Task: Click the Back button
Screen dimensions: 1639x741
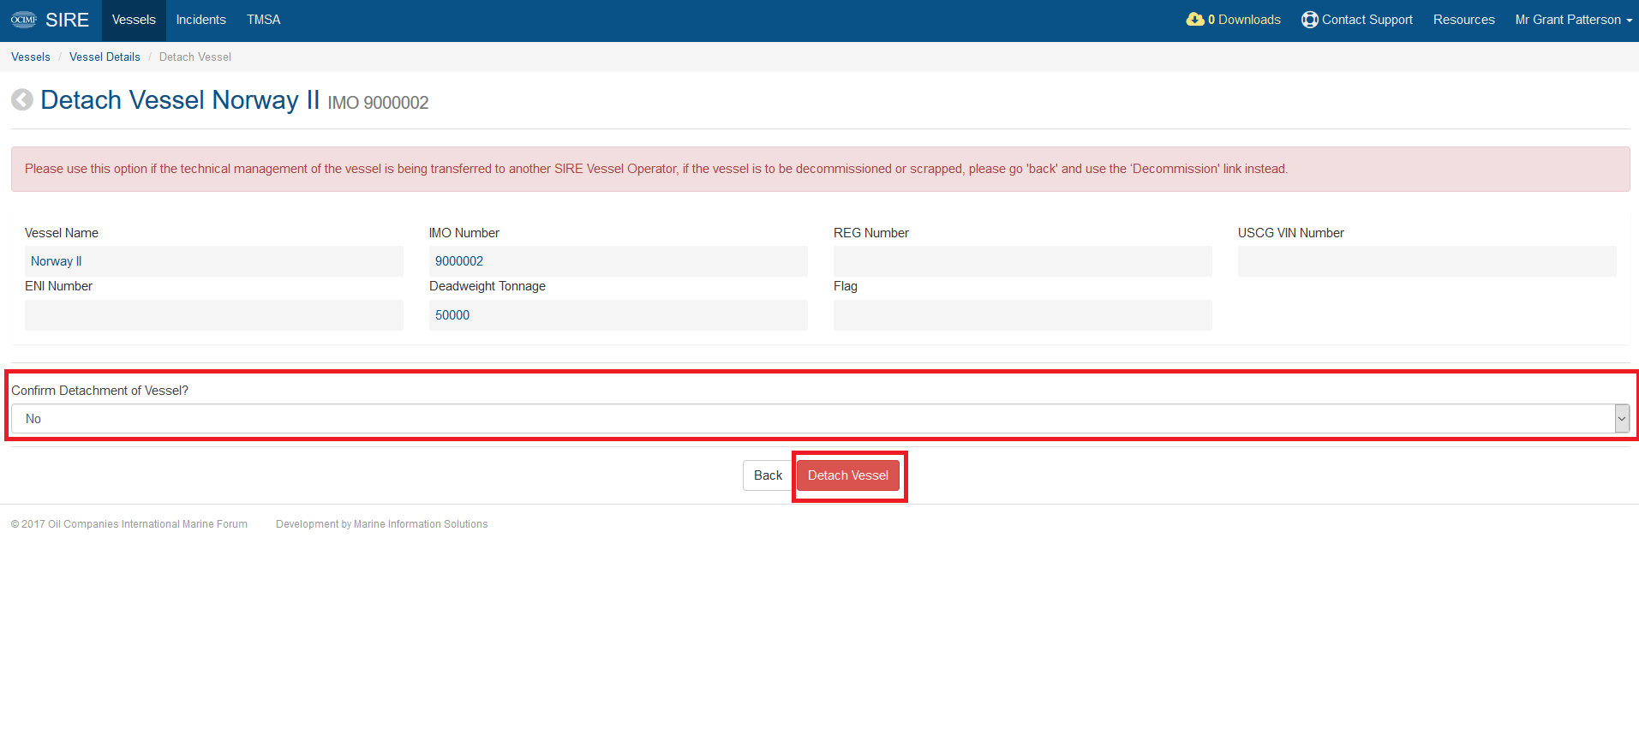Action: (768, 475)
